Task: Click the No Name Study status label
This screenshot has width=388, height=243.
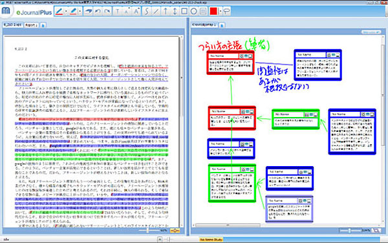Action: [211, 240]
